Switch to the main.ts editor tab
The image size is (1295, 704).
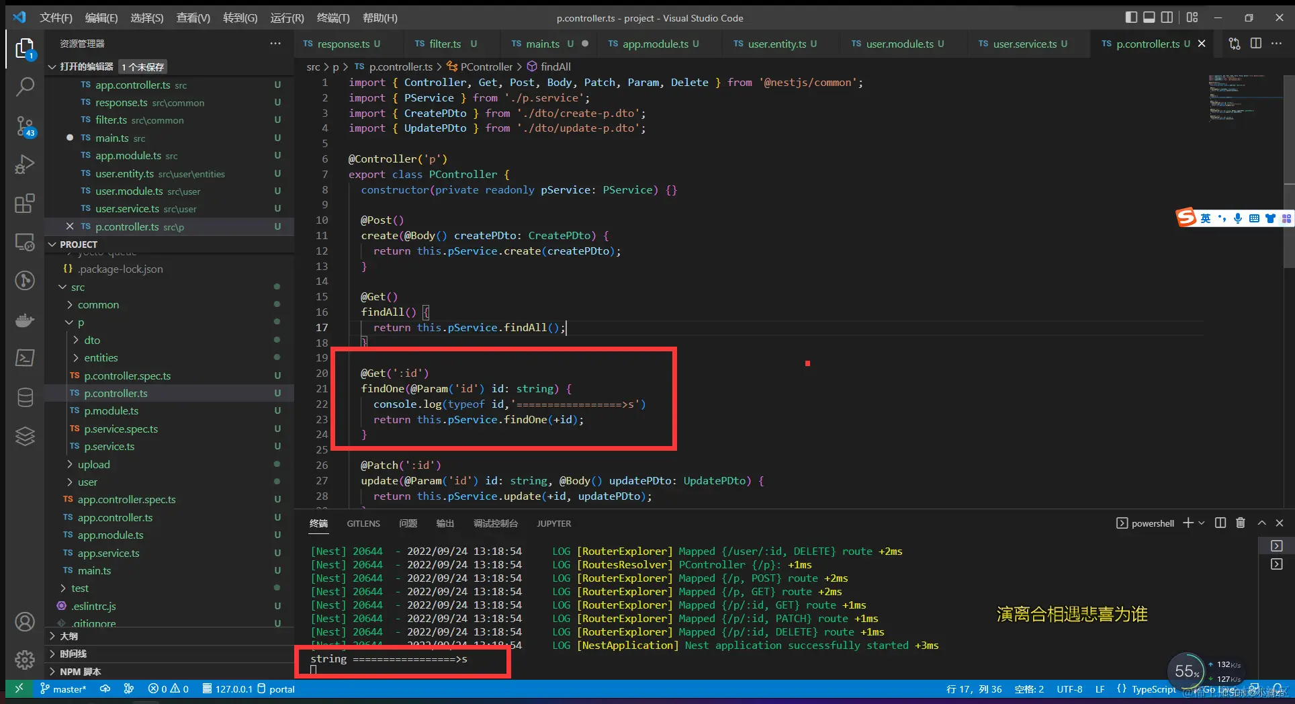542,44
